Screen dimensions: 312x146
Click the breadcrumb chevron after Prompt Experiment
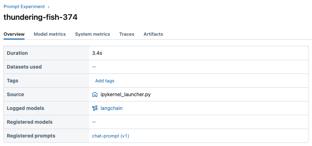[48, 7]
